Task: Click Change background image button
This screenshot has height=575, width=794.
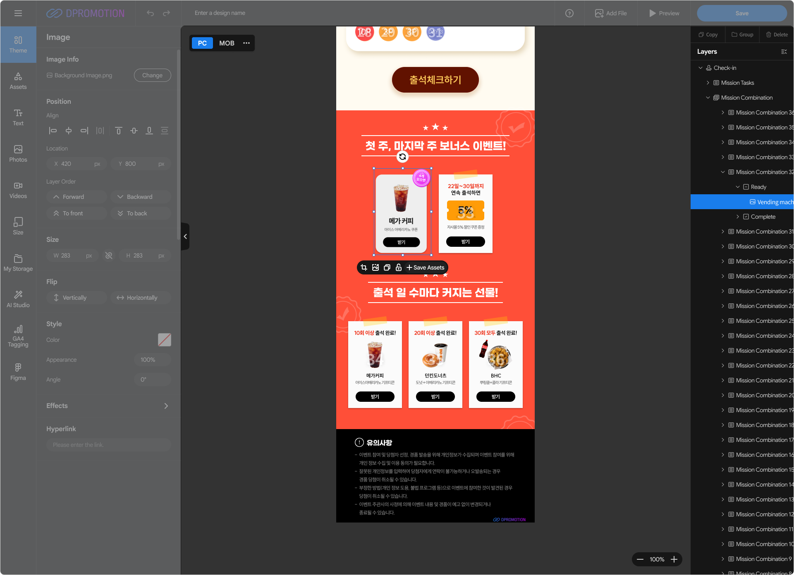Action: coord(152,75)
